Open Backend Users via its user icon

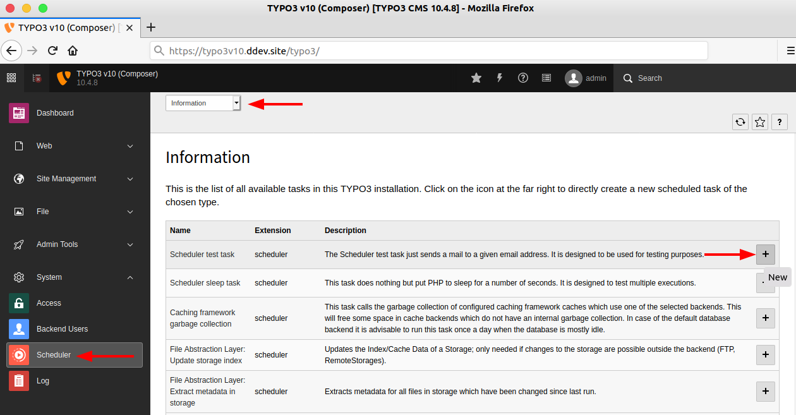pos(18,328)
